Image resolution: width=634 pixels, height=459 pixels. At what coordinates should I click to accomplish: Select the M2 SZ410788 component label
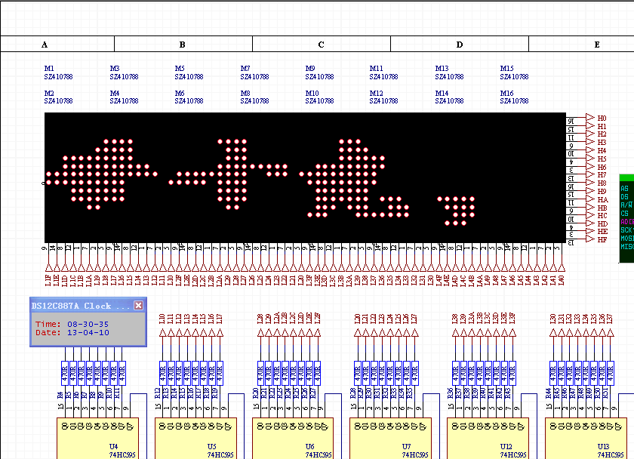(58, 97)
